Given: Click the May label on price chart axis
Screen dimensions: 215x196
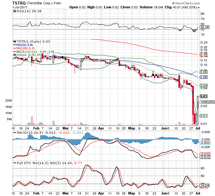Looking at the screenshot, I should point(131,128).
